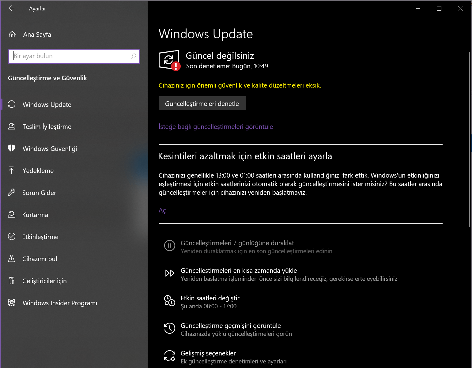
Task: Select Yedekleme from the sidebar
Action: [74, 171]
